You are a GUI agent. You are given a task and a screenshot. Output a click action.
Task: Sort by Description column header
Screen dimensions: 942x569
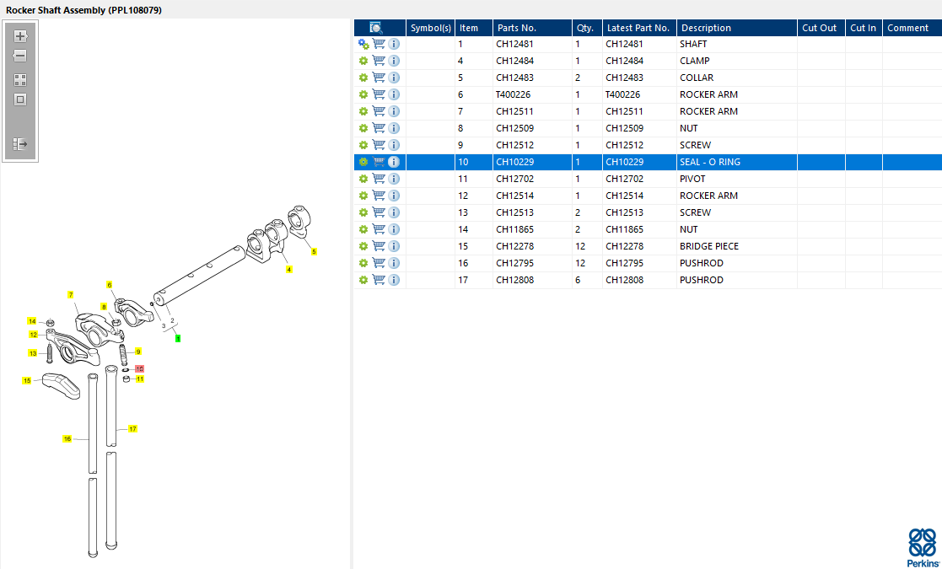click(x=736, y=28)
